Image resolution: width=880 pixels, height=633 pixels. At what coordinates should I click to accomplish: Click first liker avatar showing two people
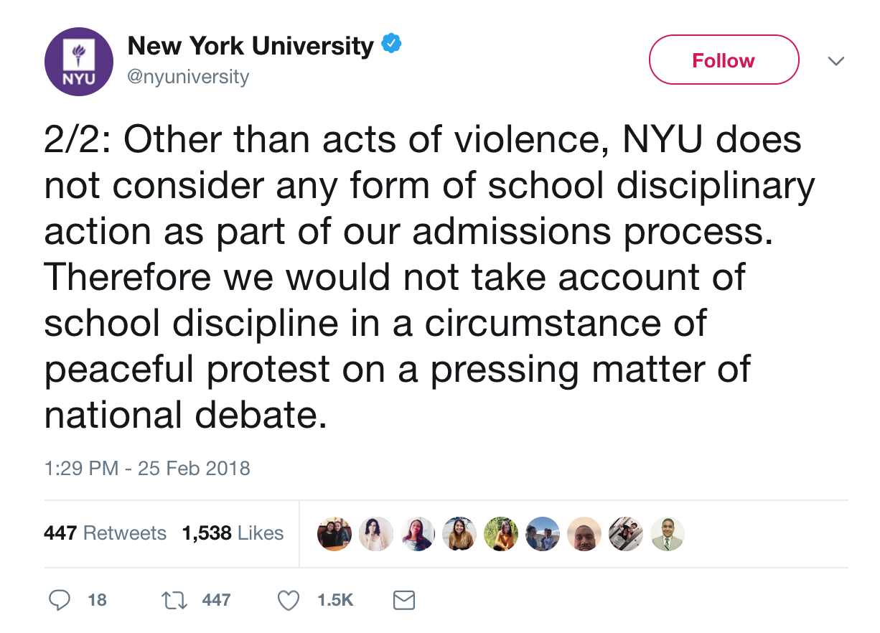[334, 534]
